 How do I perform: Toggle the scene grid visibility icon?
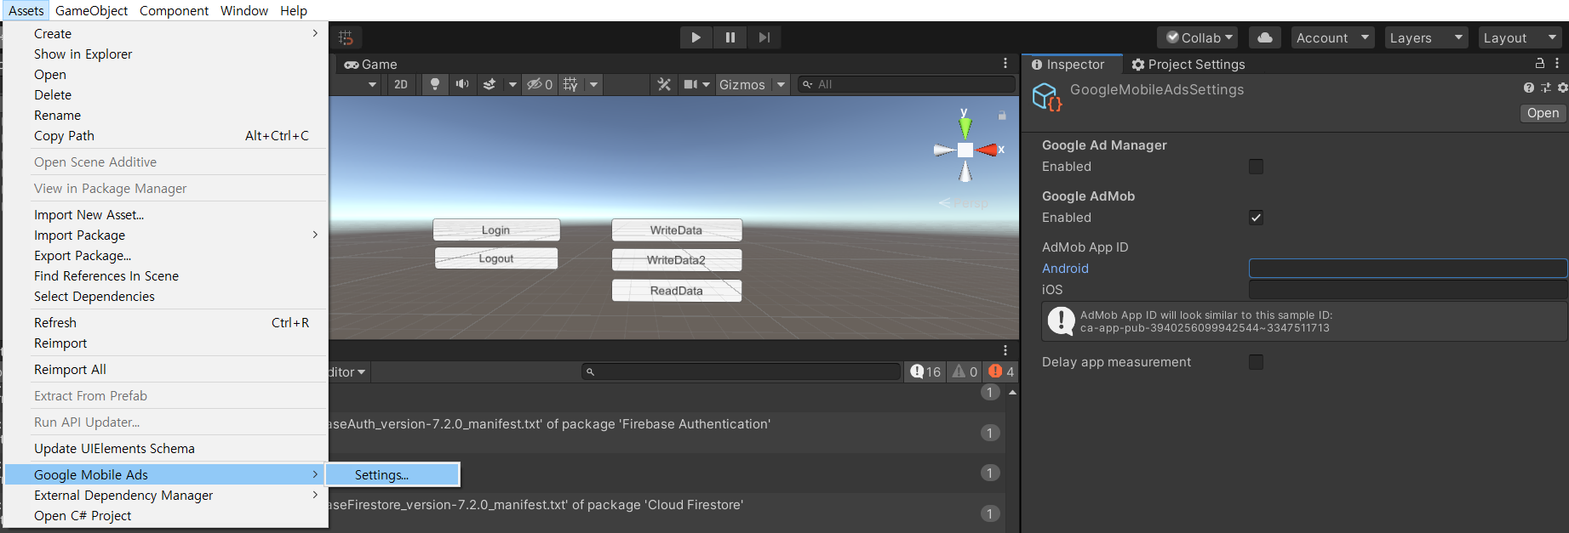click(570, 84)
